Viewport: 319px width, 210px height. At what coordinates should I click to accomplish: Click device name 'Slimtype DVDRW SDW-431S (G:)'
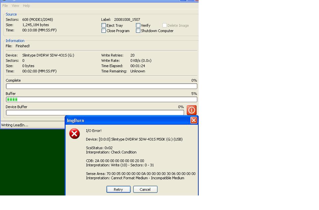(48, 55)
